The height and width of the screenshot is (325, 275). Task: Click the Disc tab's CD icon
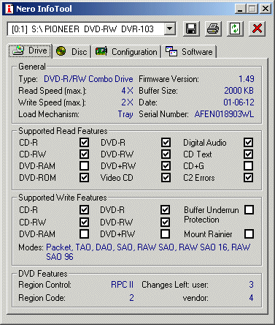click(x=61, y=51)
